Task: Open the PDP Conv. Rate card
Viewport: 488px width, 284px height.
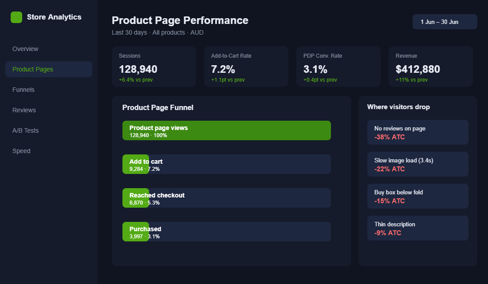Action: point(338,67)
